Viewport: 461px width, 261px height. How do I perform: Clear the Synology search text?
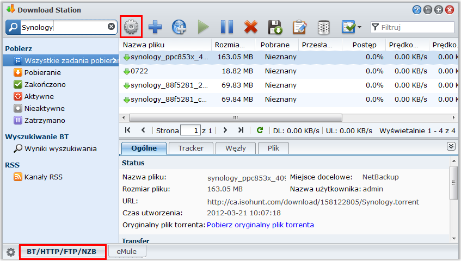[x=111, y=27]
